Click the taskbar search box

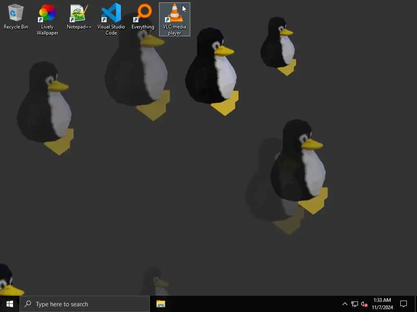[x=85, y=304]
